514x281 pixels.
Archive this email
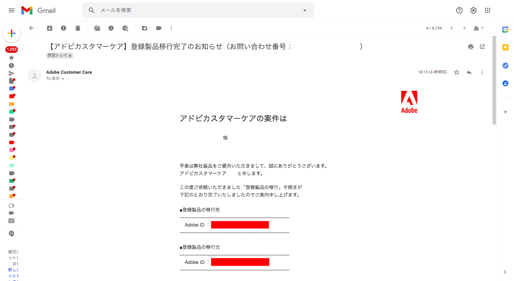50,28
